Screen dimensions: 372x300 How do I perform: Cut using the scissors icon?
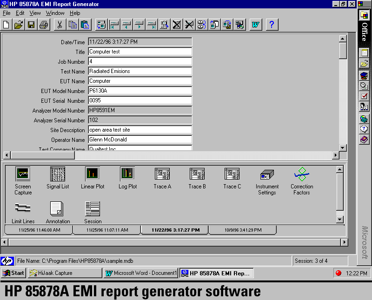(x=60, y=25)
